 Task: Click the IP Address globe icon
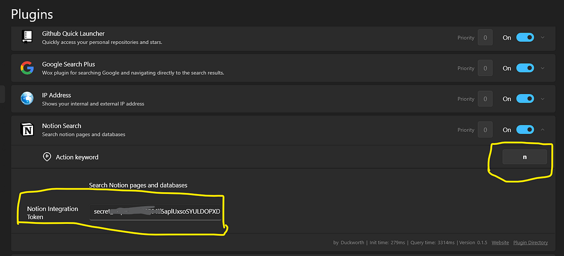[27, 98]
